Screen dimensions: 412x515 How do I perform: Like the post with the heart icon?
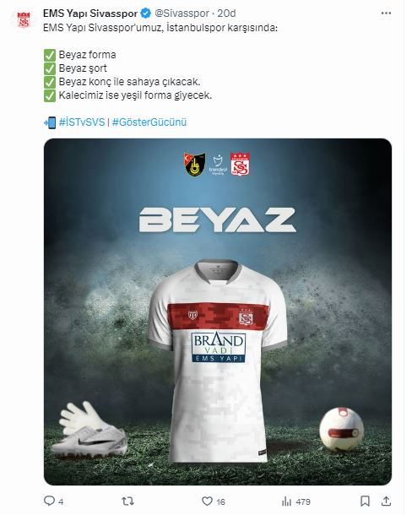click(207, 501)
